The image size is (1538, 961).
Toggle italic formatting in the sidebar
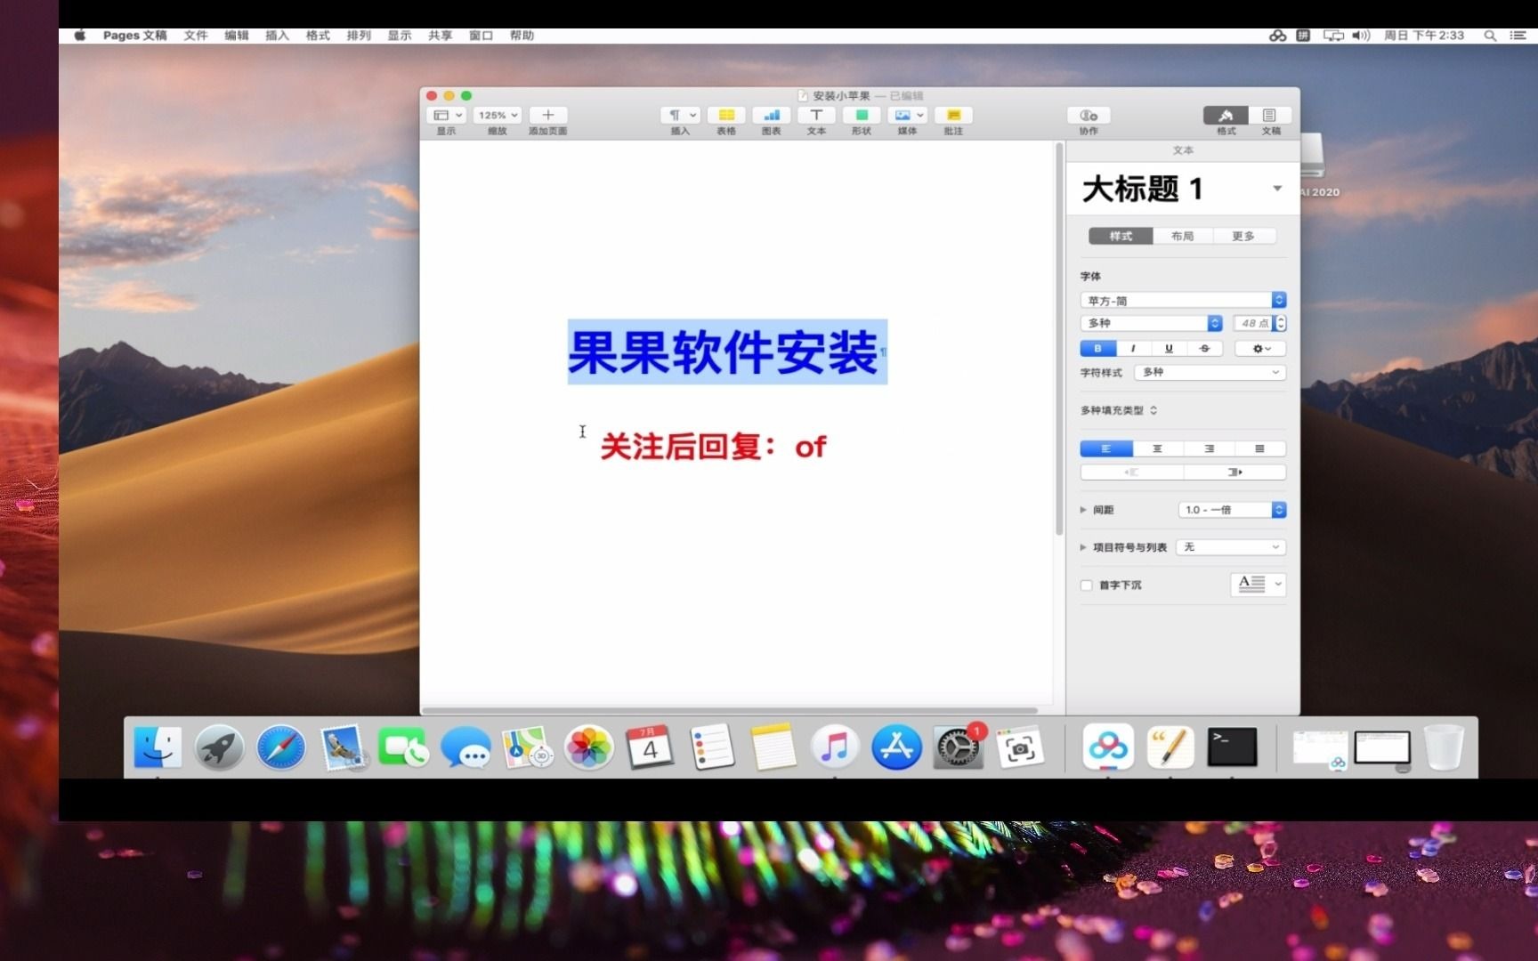1133,348
